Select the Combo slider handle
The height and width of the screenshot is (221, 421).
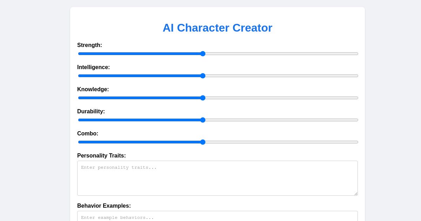(x=203, y=142)
